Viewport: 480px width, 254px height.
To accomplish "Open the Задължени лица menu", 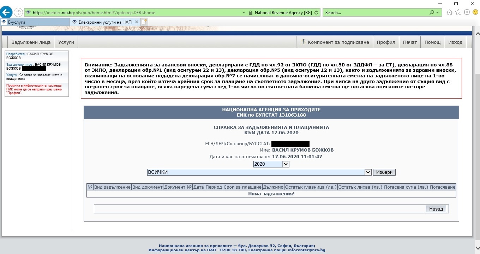I will coord(31,42).
